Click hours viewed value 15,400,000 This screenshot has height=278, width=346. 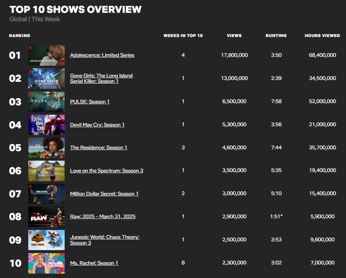[x=322, y=193]
